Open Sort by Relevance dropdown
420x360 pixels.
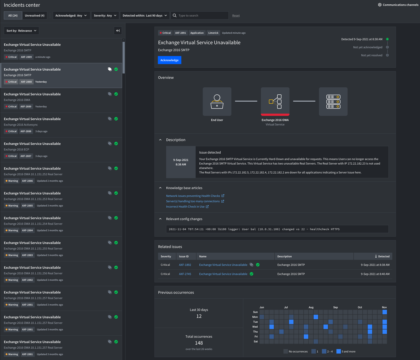21,31
